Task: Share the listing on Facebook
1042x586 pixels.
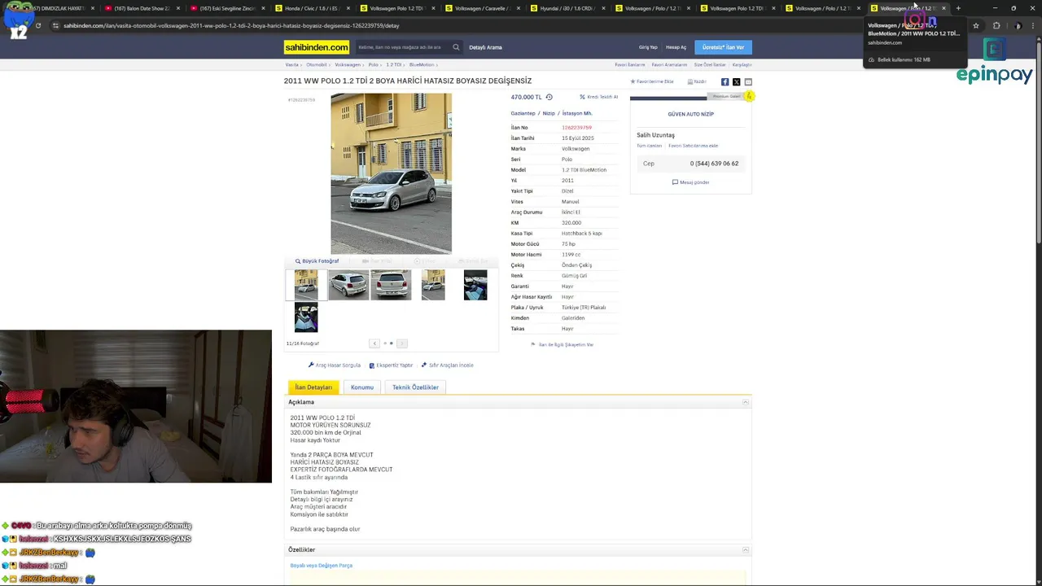Action: [x=725, y=81]
